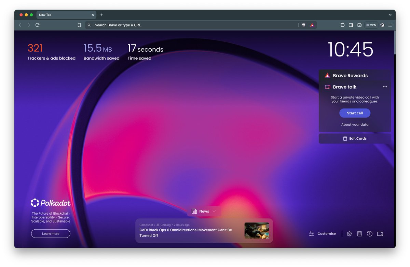This screenshot has width=410, height=267.
Task: Open bookmarks book icon at bottom
Action: tap(359, 234)
